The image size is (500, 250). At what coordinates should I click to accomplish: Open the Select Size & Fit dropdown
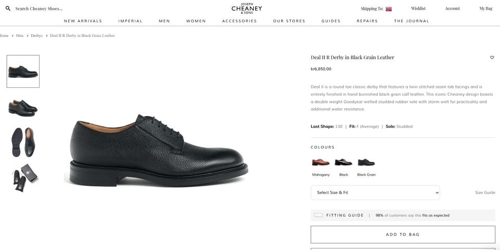coord(376,193)
